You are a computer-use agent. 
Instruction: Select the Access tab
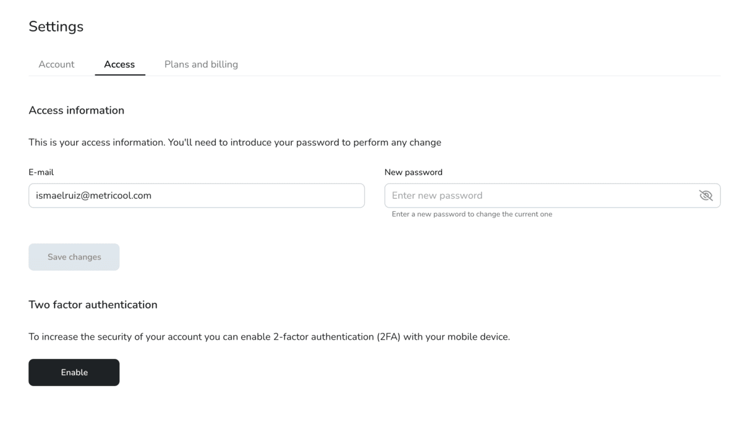click(x=120, y=64)
